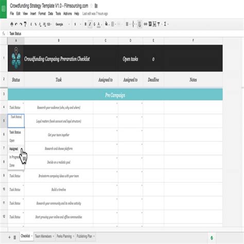Toggle italic formatting

pyautogui.click(x=90, y=24)
